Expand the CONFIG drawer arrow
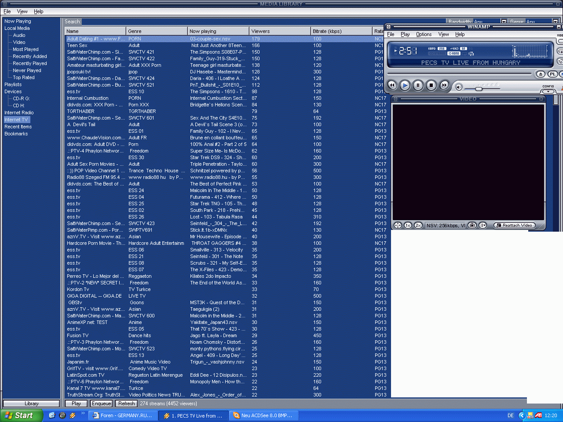The width and height of the screenshot is (563, 422). (548, 91)
